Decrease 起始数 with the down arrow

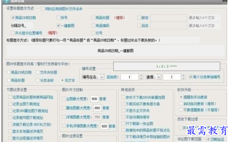pyautogui.click(x=141, y=78)
